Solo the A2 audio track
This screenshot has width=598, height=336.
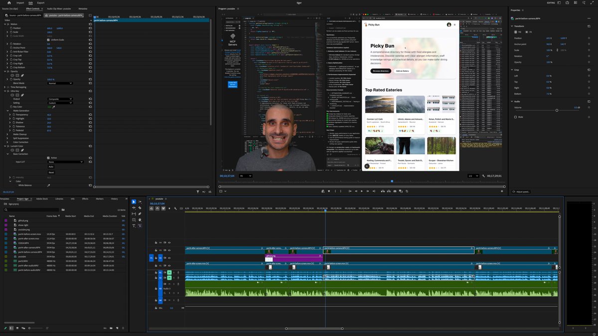pos(174,277)
